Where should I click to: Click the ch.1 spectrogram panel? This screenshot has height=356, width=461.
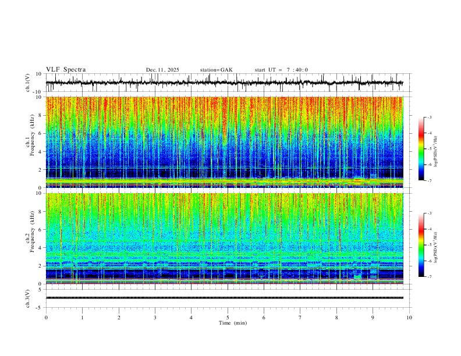click(x=224, y=142)
